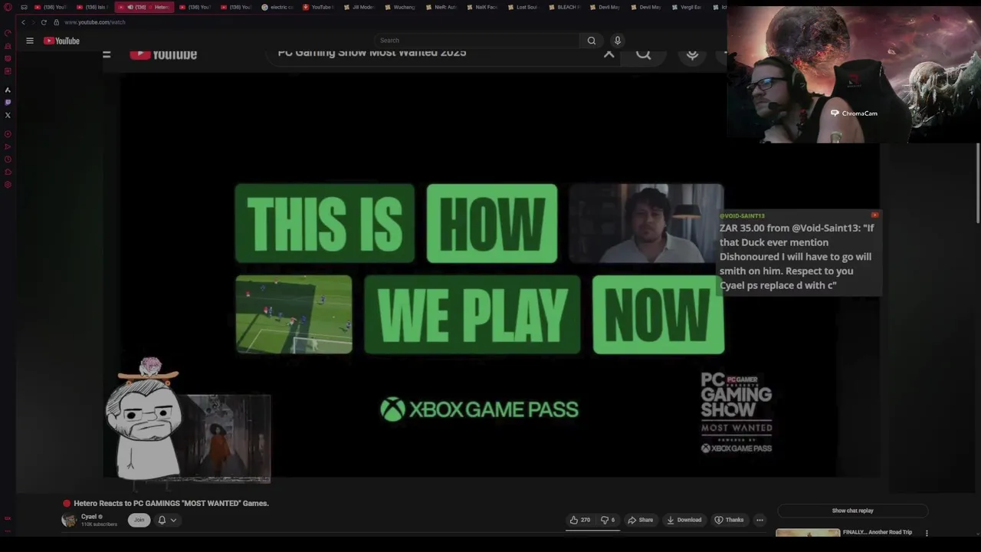Click Show chat replay

tap(852, 511)
